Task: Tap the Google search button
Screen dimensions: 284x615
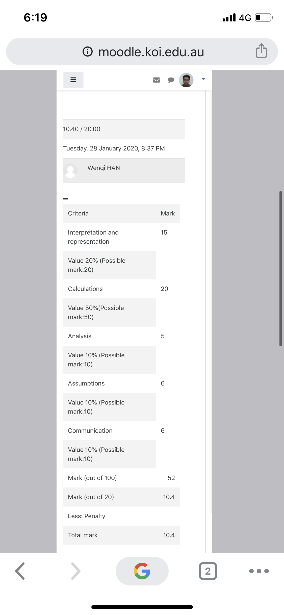Action: point(142,571)
